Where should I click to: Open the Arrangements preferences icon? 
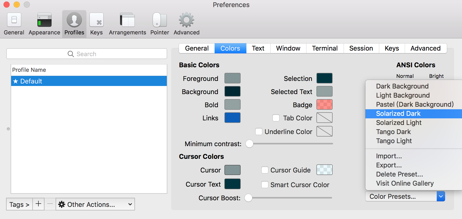tap(127, 20)
